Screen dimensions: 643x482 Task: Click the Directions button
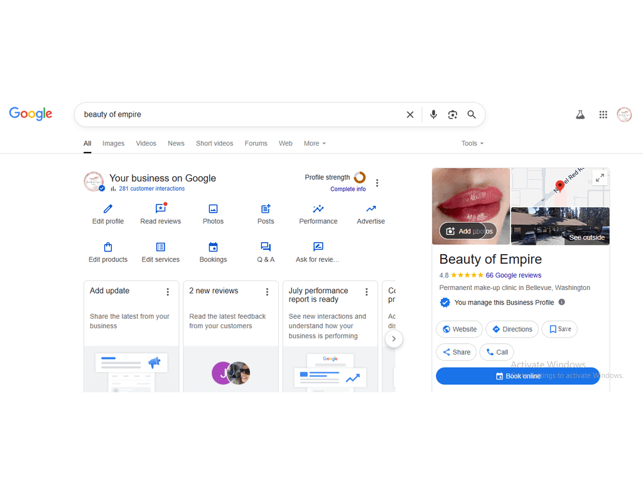tap(512, 329)
